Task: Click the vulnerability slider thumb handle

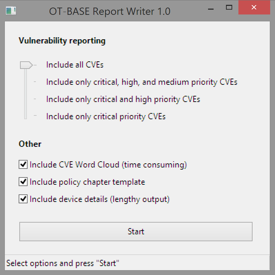Action: (26, 65)
